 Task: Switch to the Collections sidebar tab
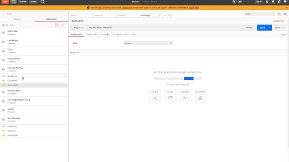(x=51, y=19)
